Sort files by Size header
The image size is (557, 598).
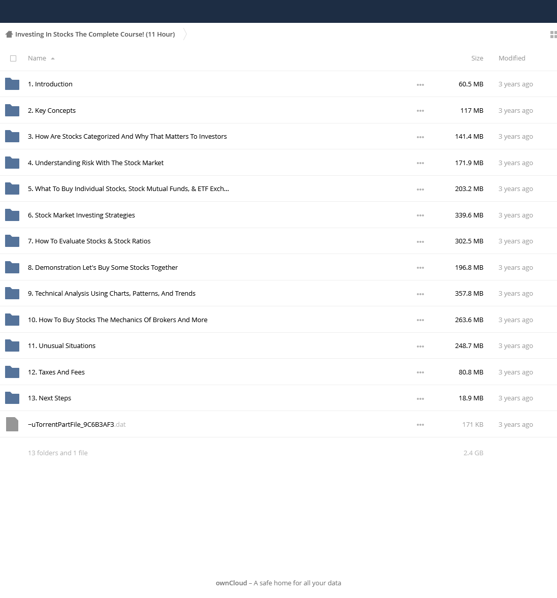(477, 58)
